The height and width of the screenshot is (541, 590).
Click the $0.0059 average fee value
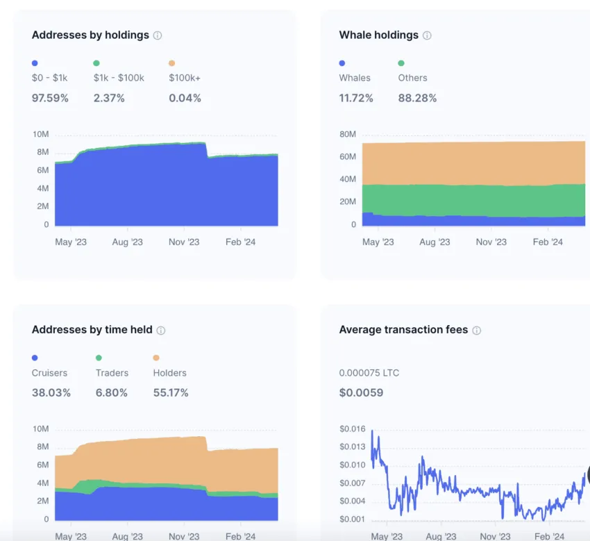361,392
